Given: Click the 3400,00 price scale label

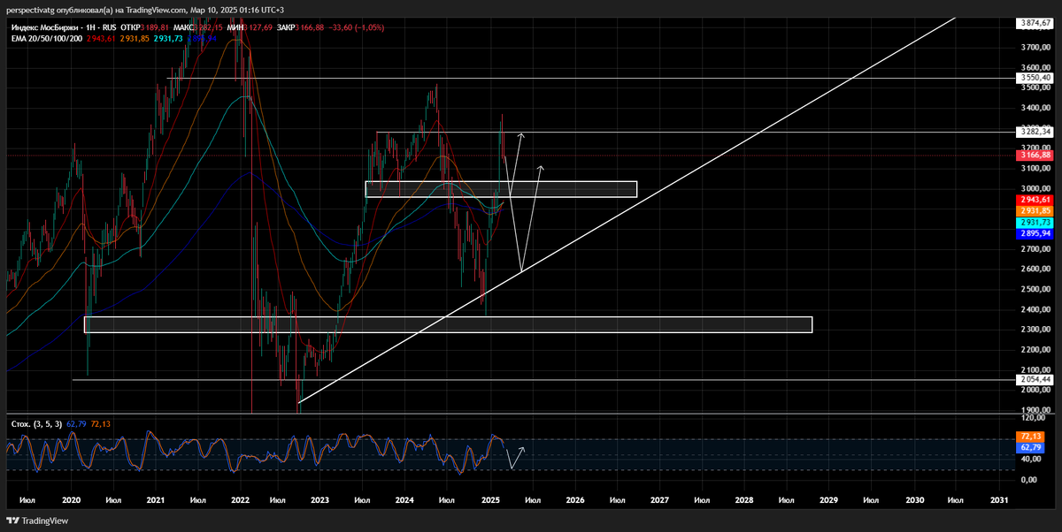Looking at the screenshot, I should 1034,108.
